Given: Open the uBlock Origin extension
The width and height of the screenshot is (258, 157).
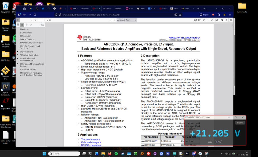Looking at the screenshot, I should pyautogui.click(x=213, y=14).
